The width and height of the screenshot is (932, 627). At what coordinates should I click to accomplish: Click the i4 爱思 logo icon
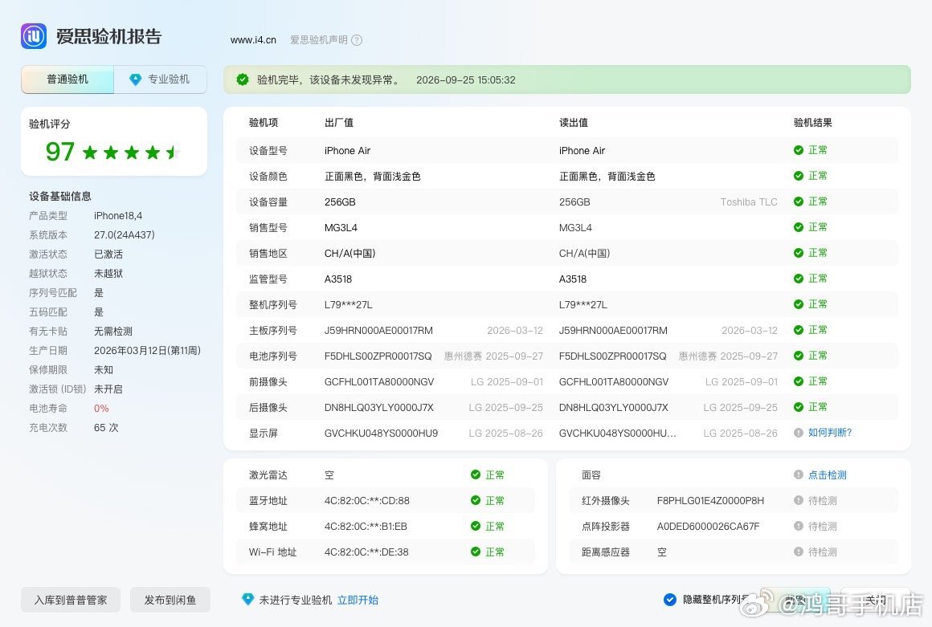coord(34,36)
